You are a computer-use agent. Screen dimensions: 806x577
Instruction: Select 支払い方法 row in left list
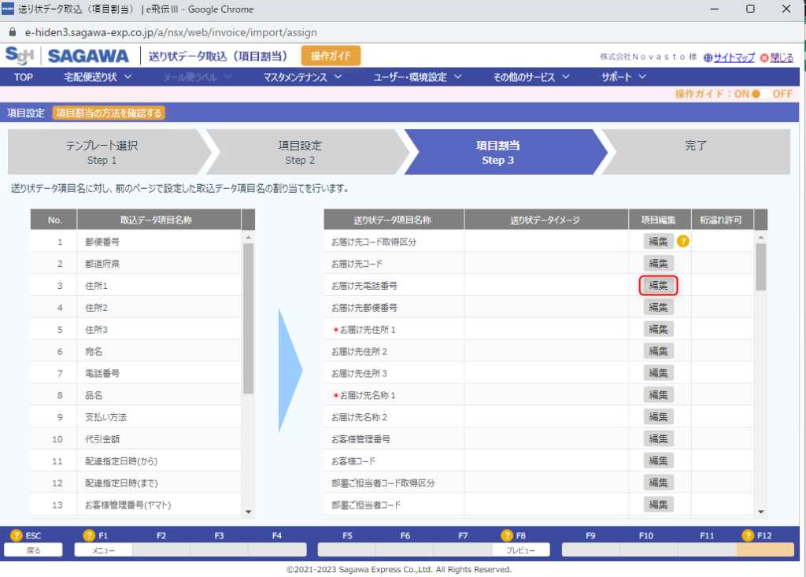[135, 417]
